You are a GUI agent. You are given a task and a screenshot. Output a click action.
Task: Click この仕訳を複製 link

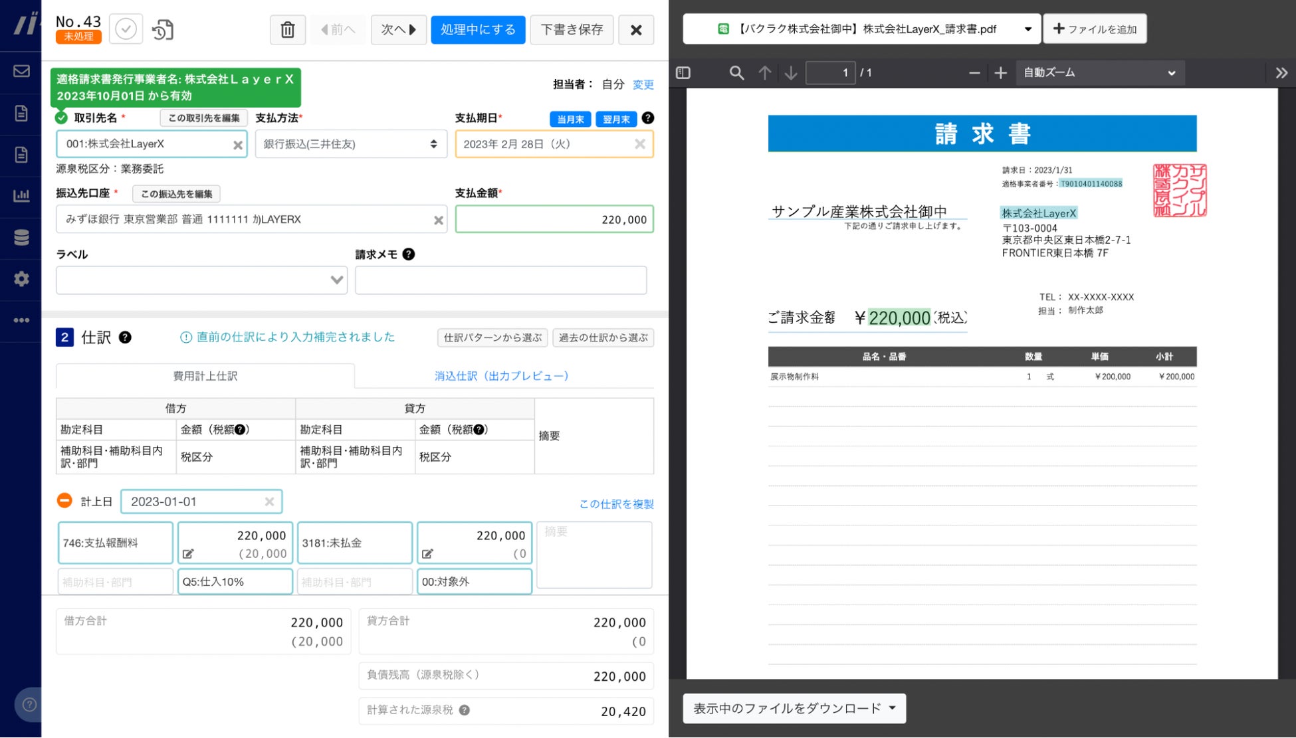coord(616,504)
